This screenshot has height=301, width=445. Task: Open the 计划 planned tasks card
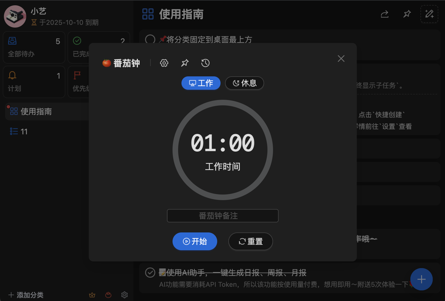pyautogui.click(x=34, y=82)
